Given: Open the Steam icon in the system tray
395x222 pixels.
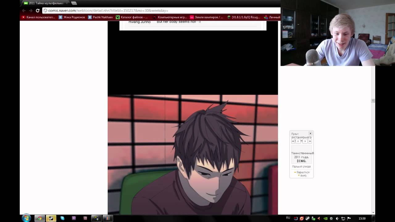Looking at the screenshot, I should pyautogui.click(x=307, y=219).
